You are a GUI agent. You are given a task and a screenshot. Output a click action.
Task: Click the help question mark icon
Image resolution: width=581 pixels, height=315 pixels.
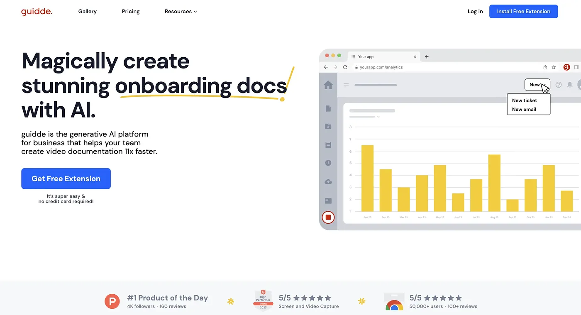point(559,85)
